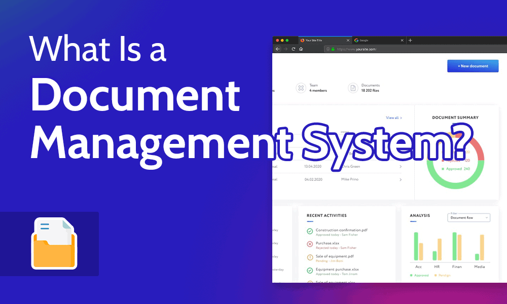The height and width of the screenshot is (304, 507).
Task: Click the Documents files icon
Action: [x=353, y=88]
